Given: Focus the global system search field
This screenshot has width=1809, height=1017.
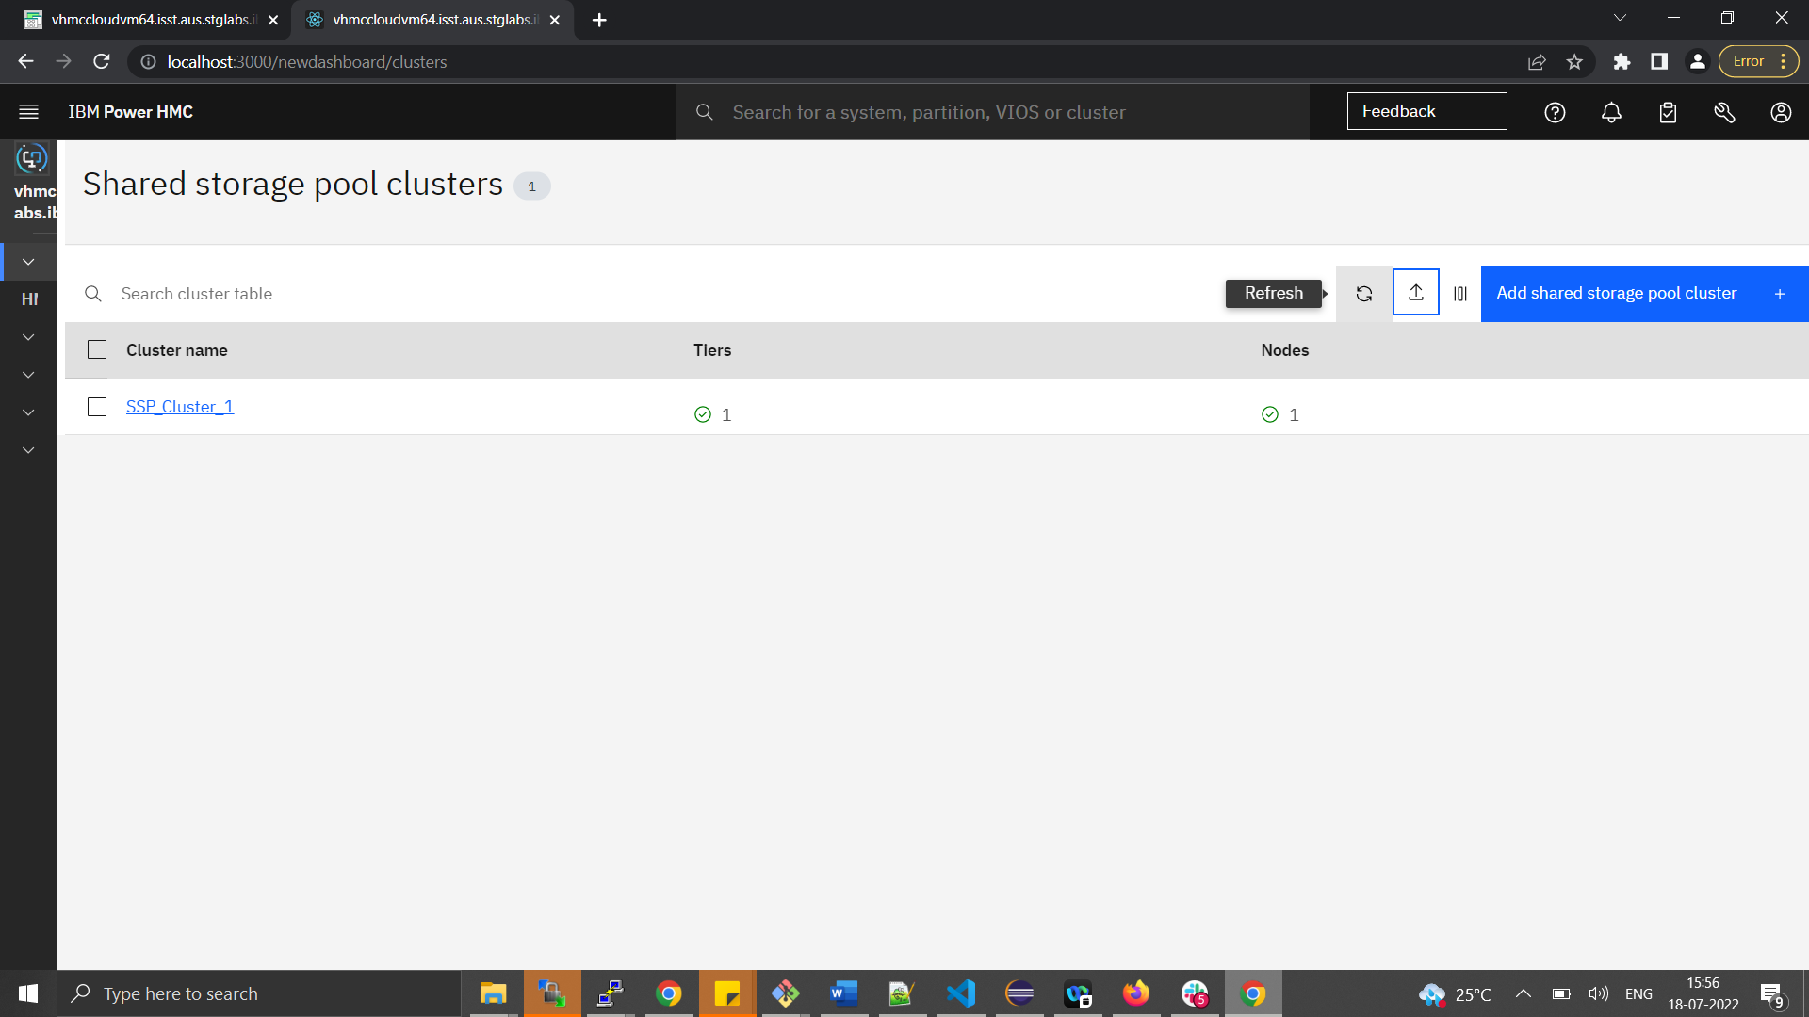Looking at the screenshot, I should (992, 112).
